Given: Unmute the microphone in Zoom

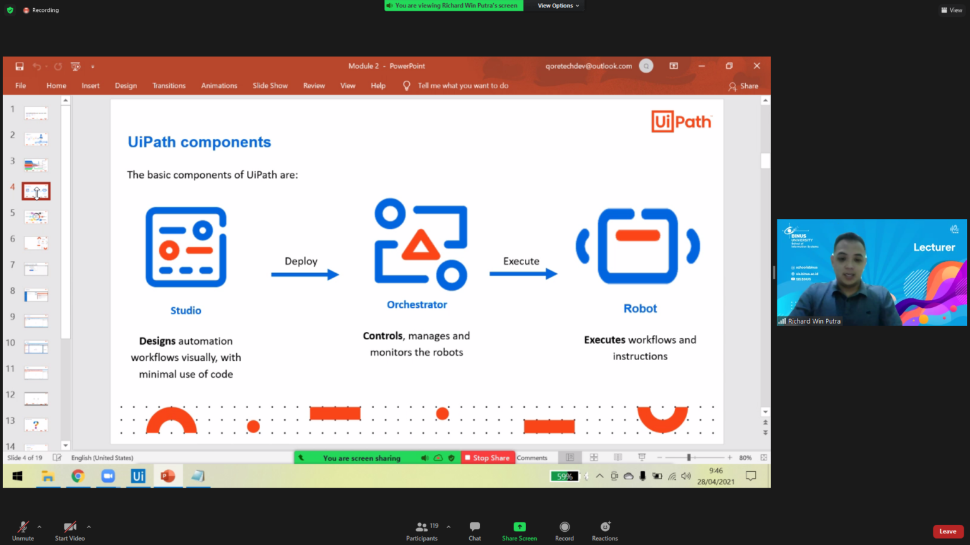Looking at the screenshot, I should [23, 530].
